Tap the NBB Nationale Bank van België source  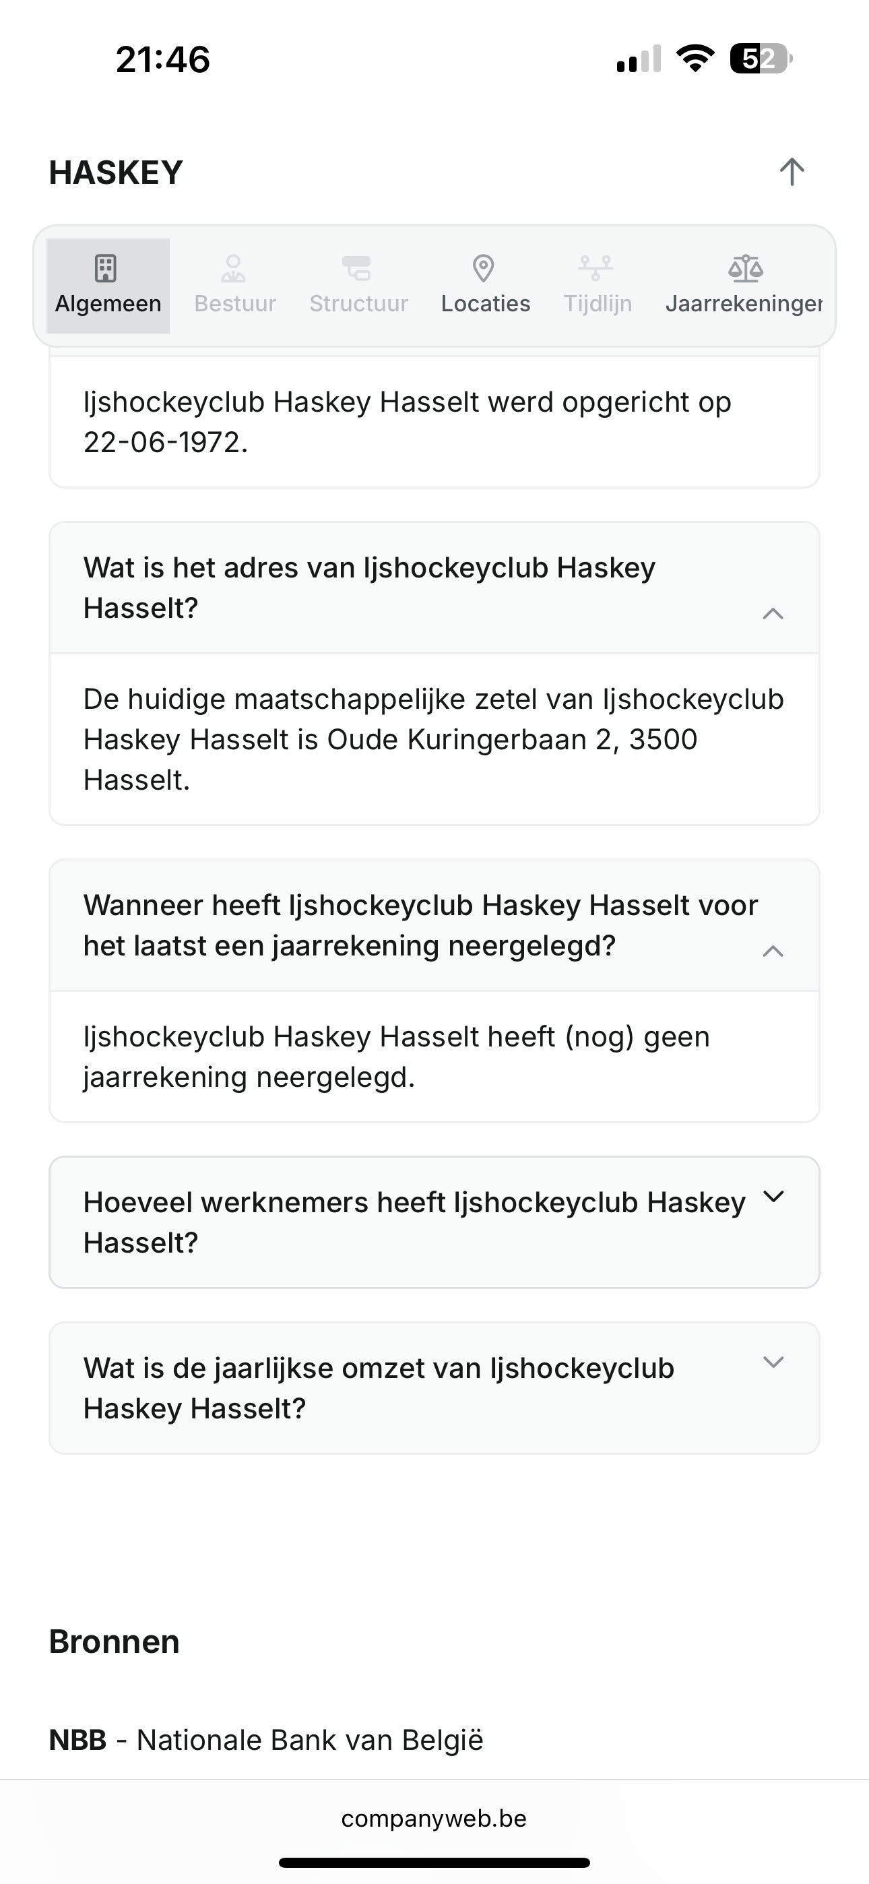tap(266, 1740)
